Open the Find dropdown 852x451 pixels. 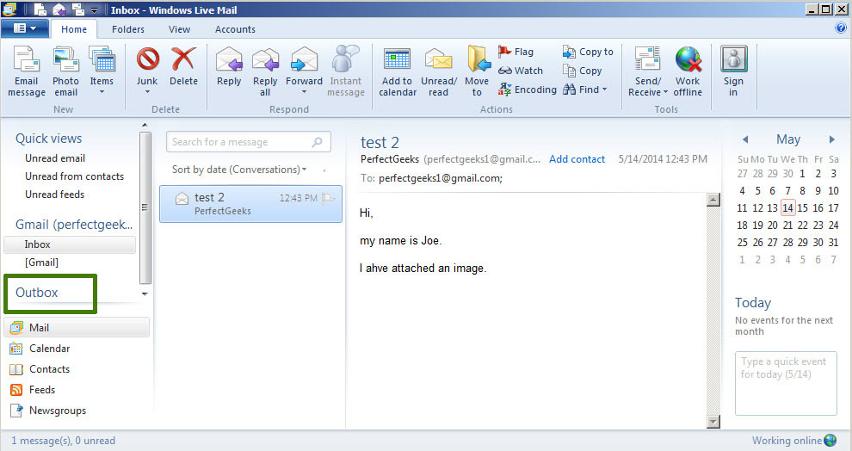pos(585,90)
